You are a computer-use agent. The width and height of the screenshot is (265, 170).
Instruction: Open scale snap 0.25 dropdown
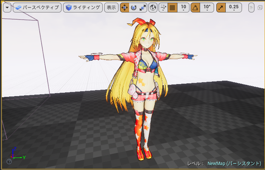234,8
